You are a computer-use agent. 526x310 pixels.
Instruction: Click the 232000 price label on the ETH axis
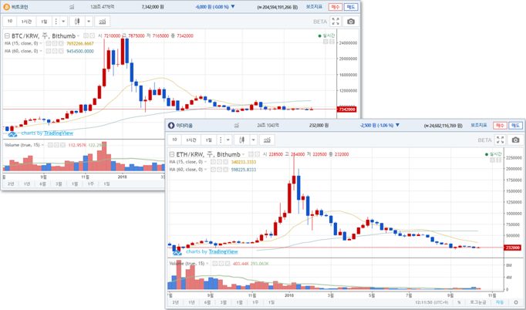(x=512, y=248)
